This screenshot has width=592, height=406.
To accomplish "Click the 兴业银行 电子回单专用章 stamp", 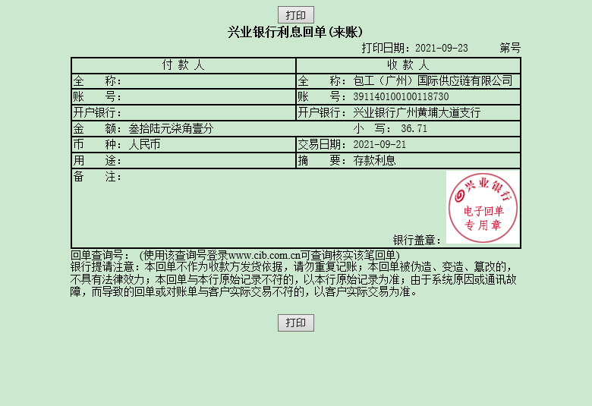I will coord(483,207).
